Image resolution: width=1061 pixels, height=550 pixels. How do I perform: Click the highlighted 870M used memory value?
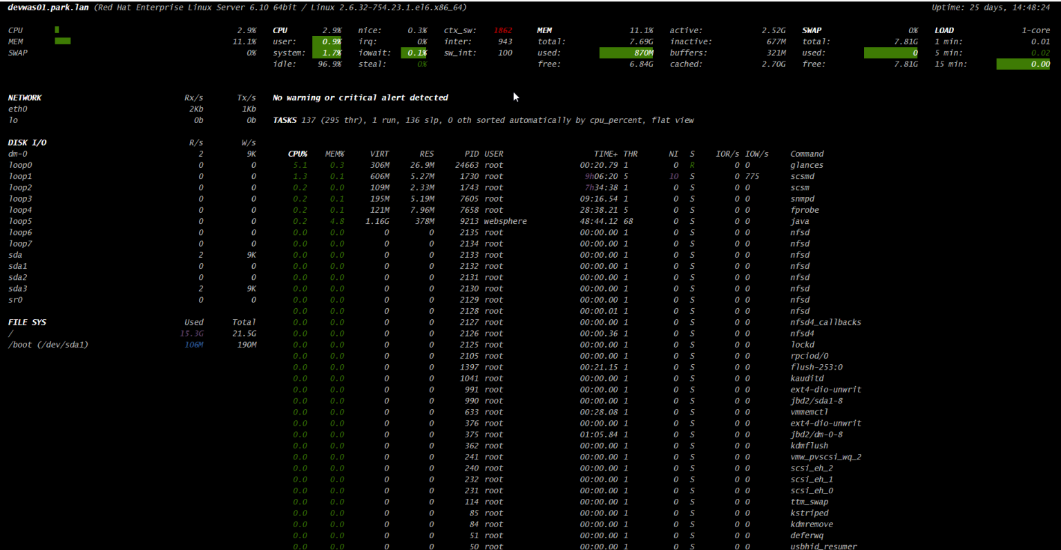pos(642,53)
